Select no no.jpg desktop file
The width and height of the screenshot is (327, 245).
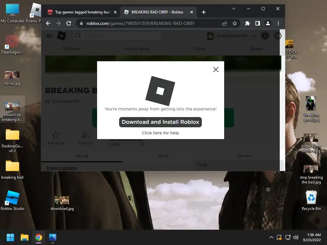click(12, 78)
